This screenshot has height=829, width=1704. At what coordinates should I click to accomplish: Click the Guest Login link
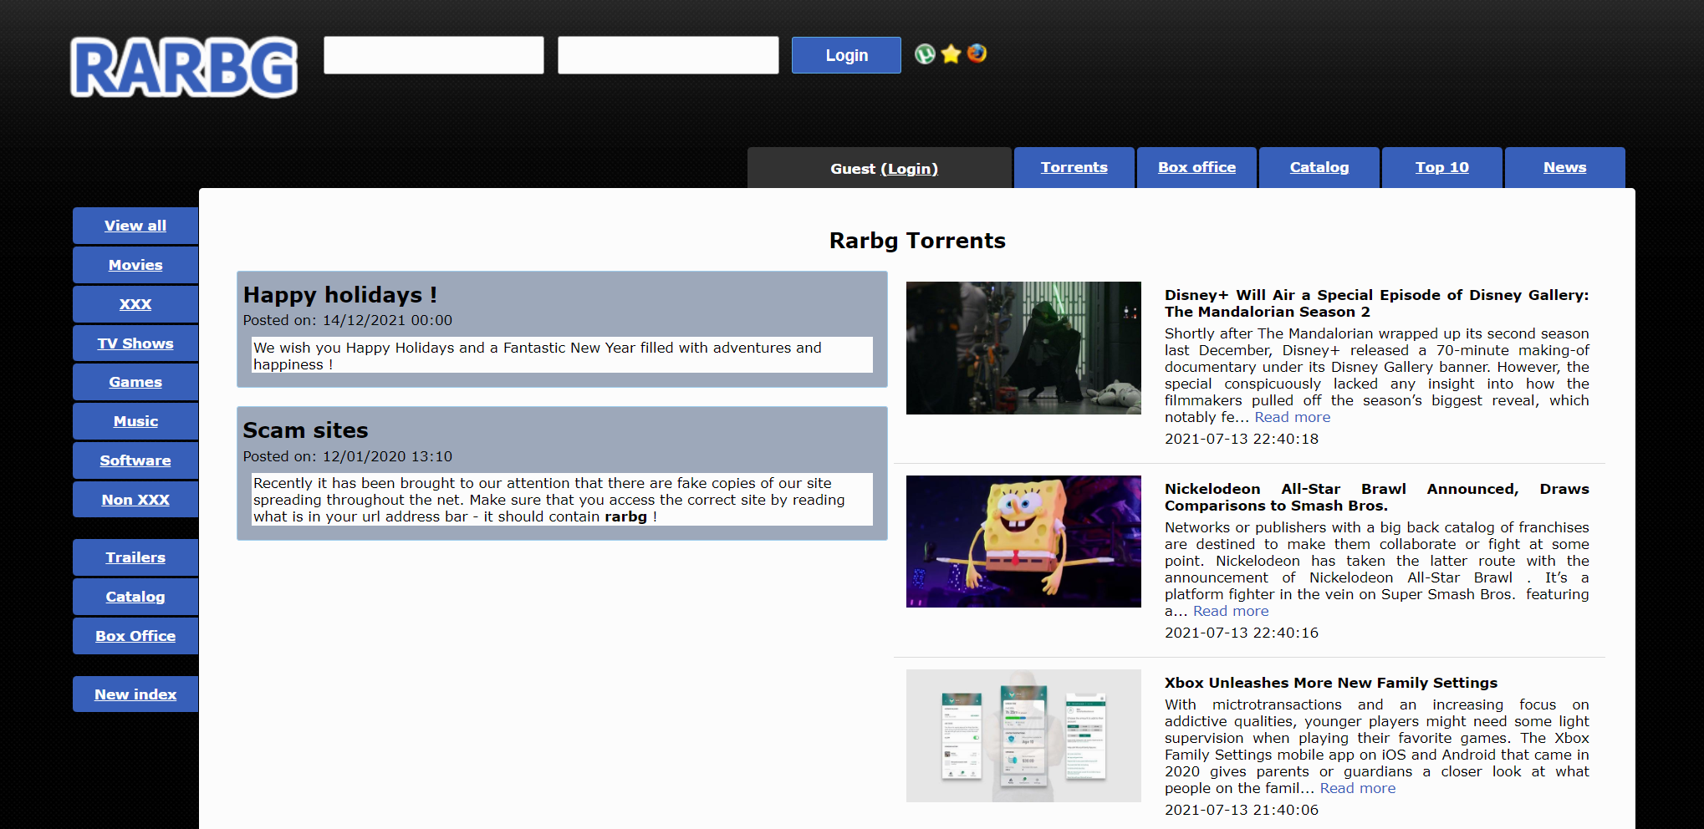[x=909, y=169]
